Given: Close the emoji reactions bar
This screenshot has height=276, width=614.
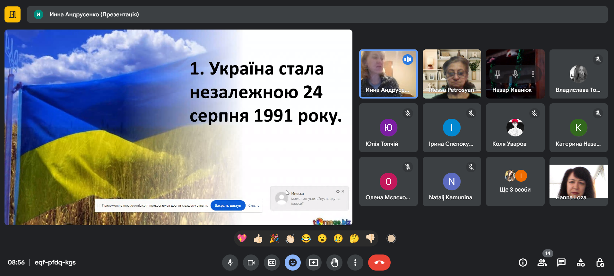Looking at the screenshot, I should pyautogui.click(x=293, y=263).
